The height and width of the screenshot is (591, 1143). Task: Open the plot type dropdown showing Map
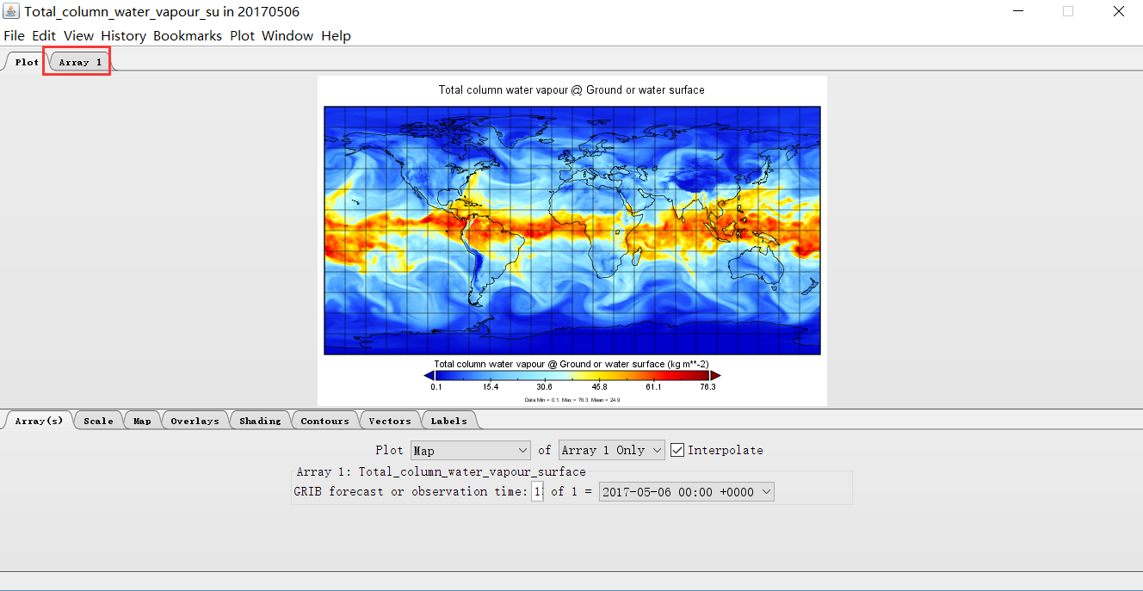pos(470,449)
